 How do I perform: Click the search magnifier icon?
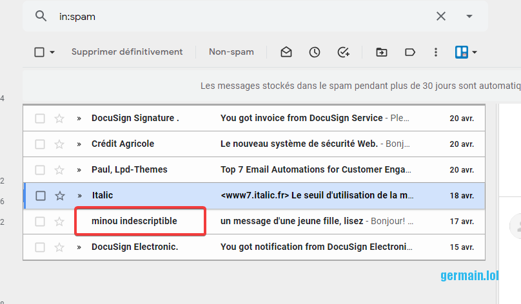tap(41, 16)
